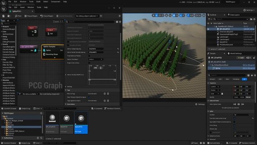This screenshot has height=145, width=257.
Task: Click Find in the PCG graph toolbar
Action: 18,16
